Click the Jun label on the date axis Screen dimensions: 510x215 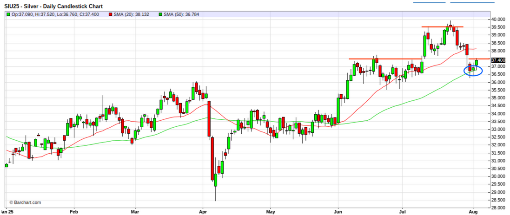click(338, 211)
